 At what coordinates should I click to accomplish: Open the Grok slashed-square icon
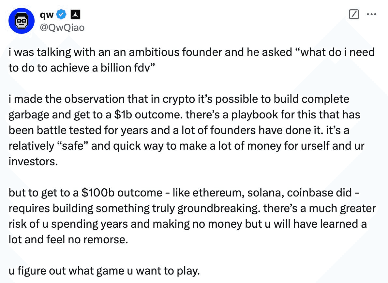[354, 14]
